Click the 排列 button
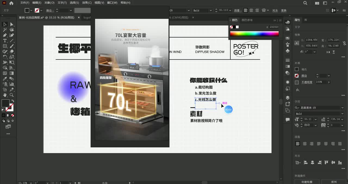The width and height of the screenshot is (348, 184). click(334, 182)
